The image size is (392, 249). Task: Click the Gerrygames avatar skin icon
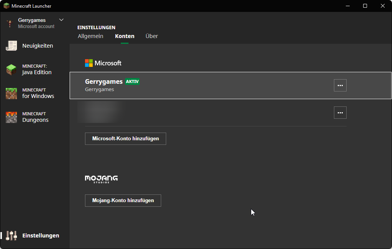coord(10,23)
